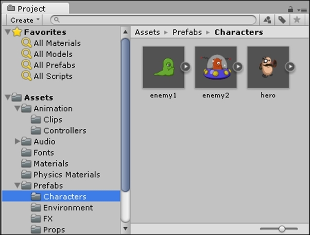Toggle the Project panel lock icon
The width and height of the screenshot is (310, 235).
coord(290,9)
